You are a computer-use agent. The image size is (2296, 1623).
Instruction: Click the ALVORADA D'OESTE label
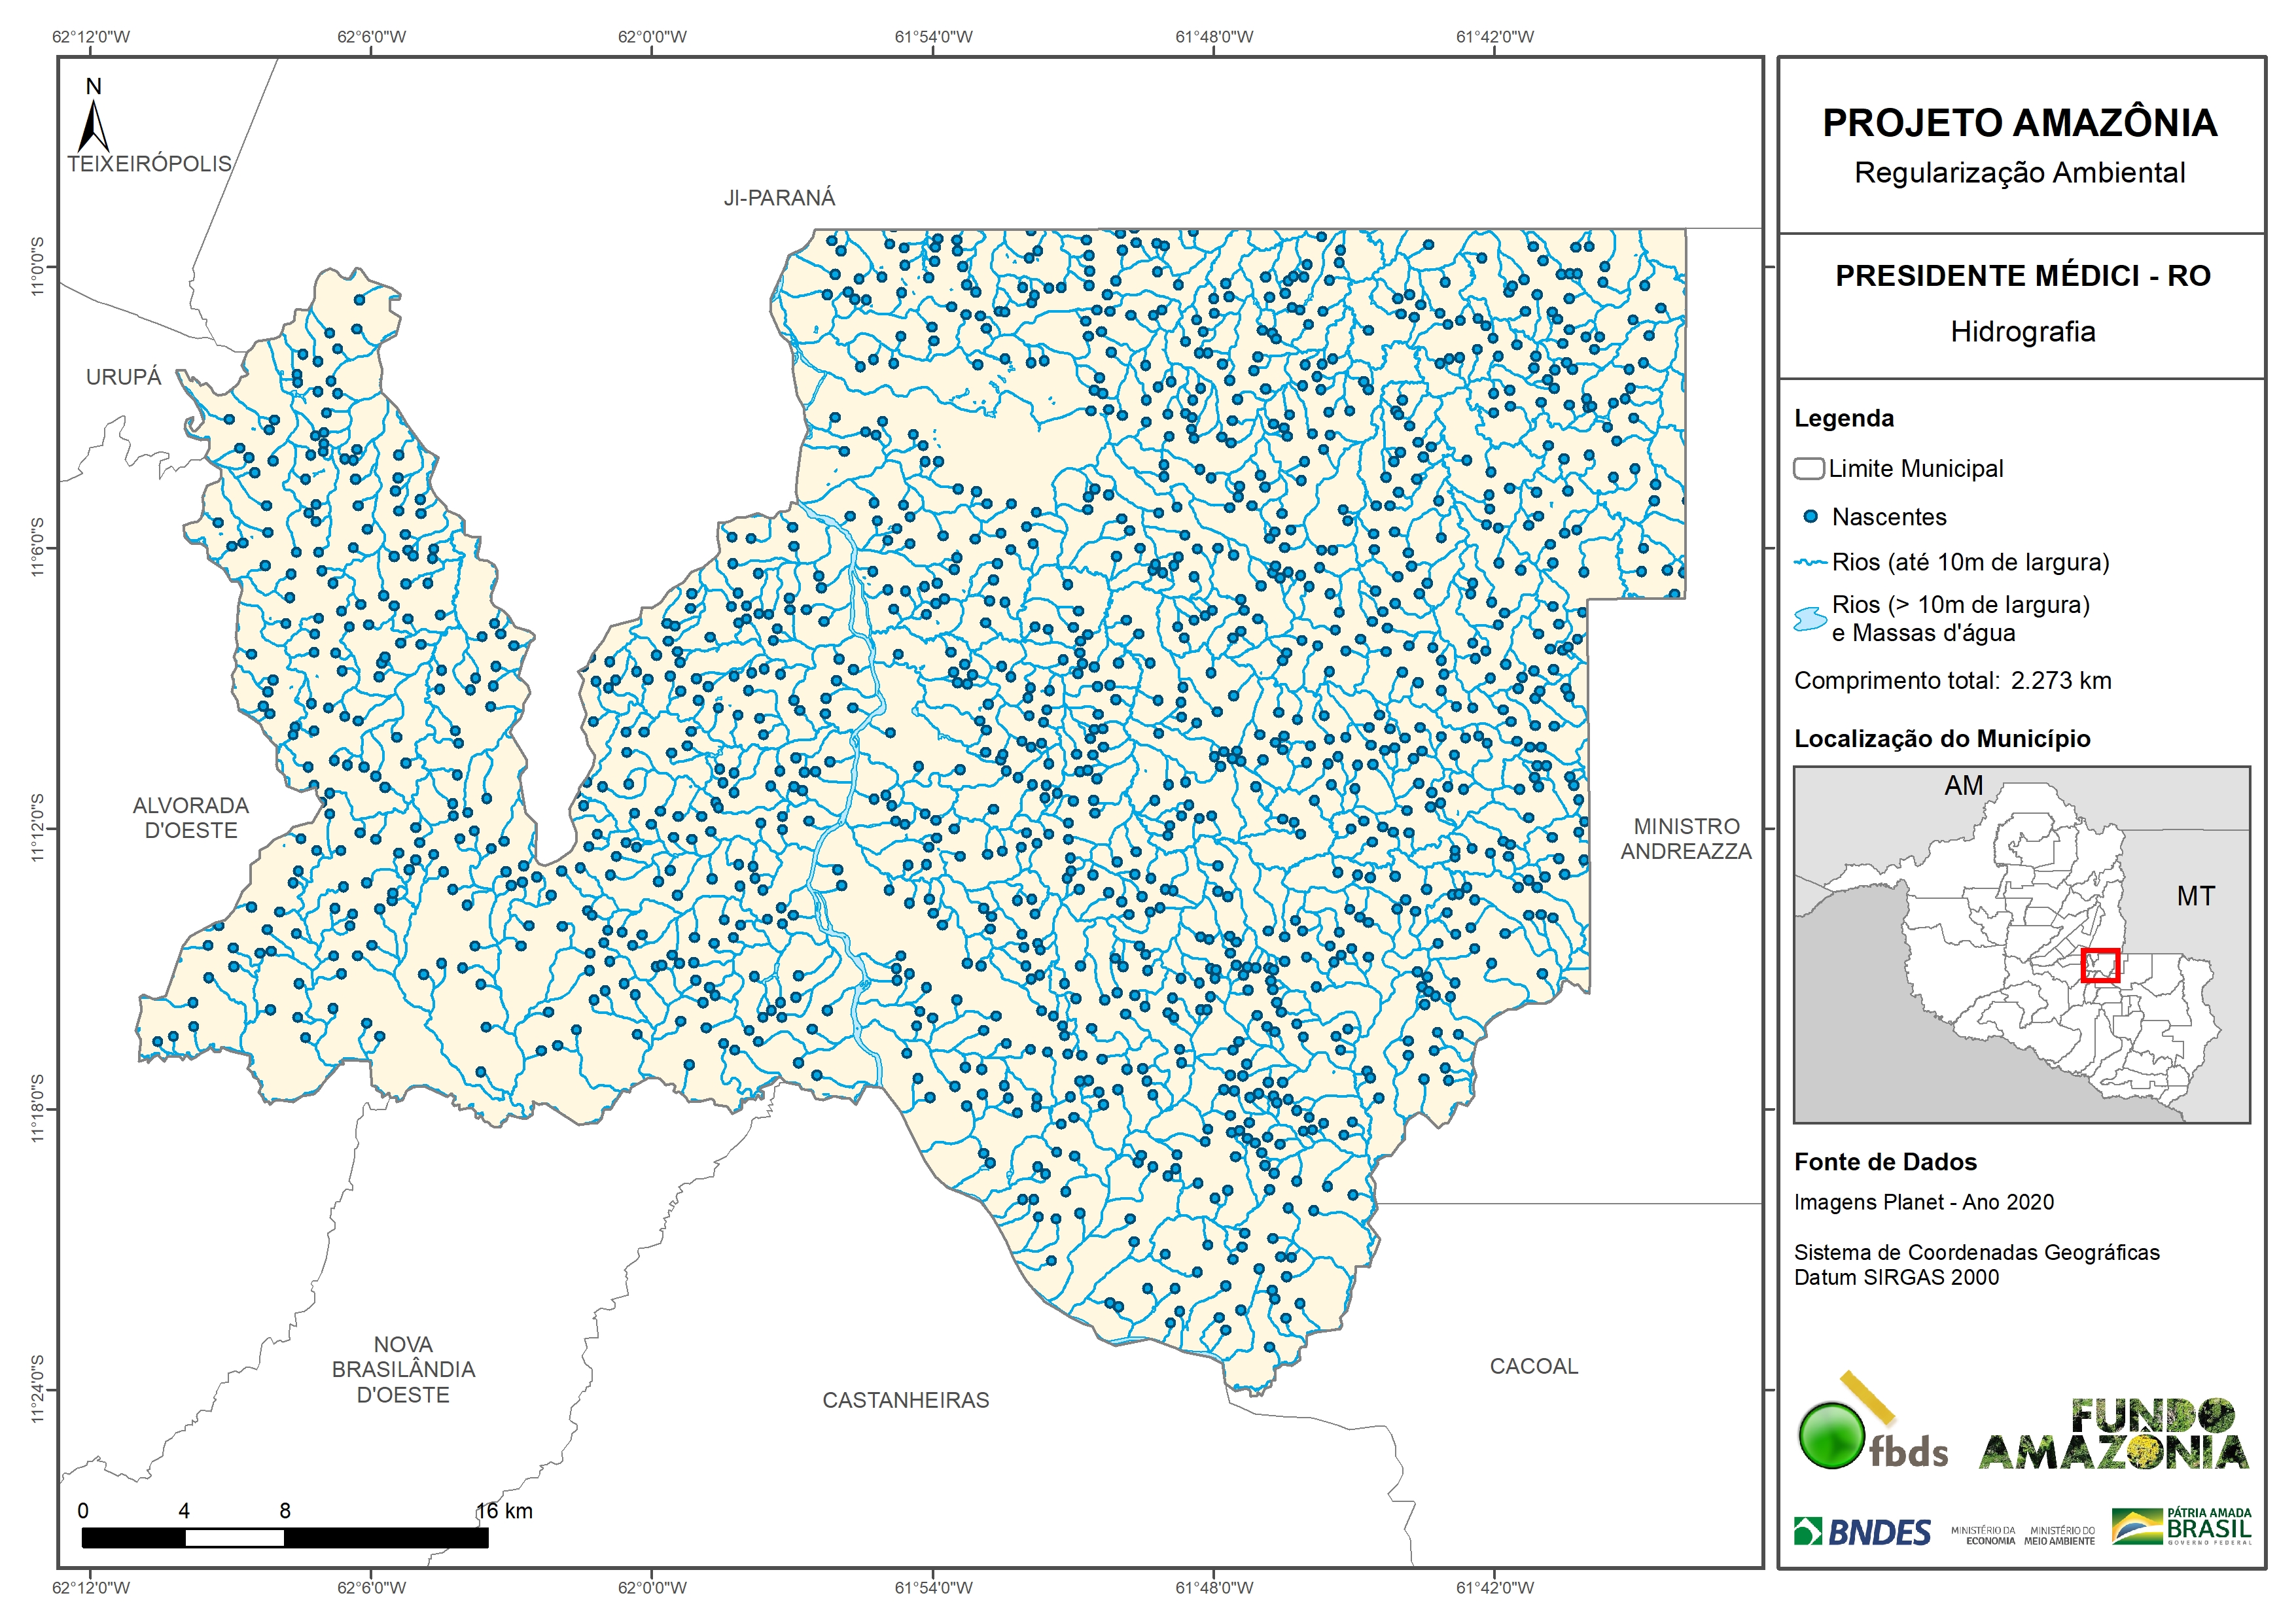(x=191, y=818)
